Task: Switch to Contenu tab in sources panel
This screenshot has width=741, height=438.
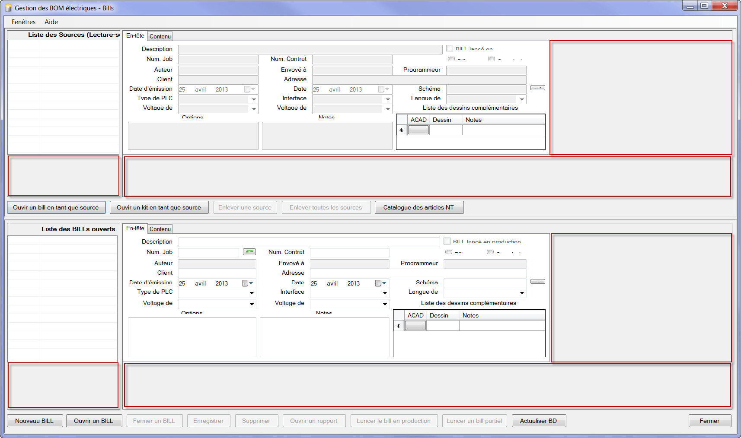Action: pyautogui.click(x=160, y=36)
